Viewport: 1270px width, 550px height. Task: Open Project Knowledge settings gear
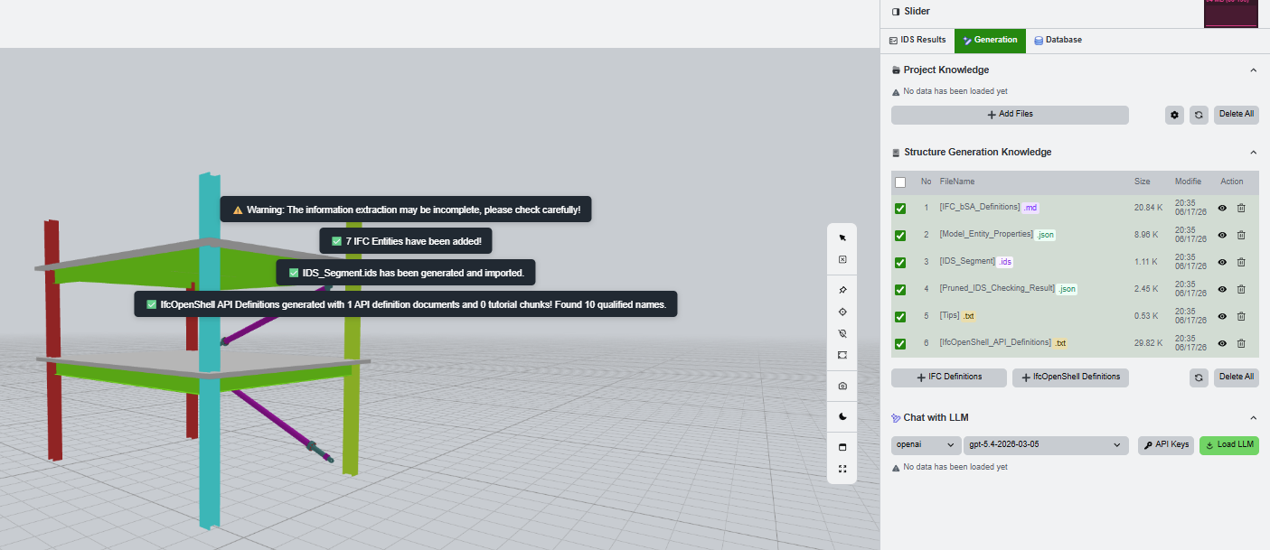point(1174,115)
